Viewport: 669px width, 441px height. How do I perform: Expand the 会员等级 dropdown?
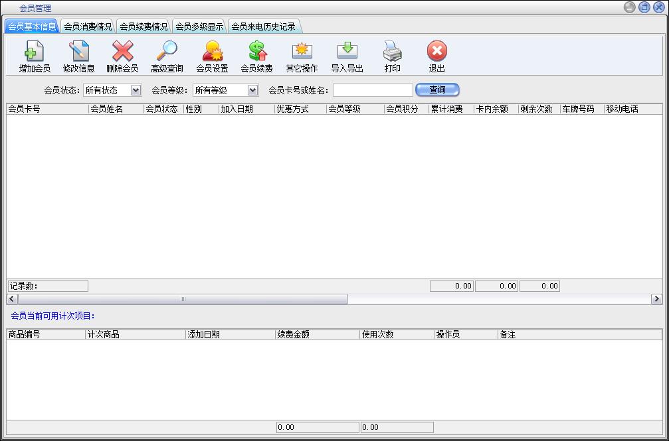tap(252, 90)
